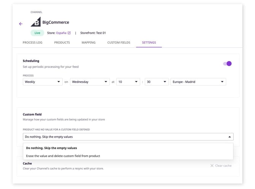Viewport: 255px width, 189px height.
Task: Open the Wednesday day dropdown
Action: pyautogui.click(x=90, y=82)
